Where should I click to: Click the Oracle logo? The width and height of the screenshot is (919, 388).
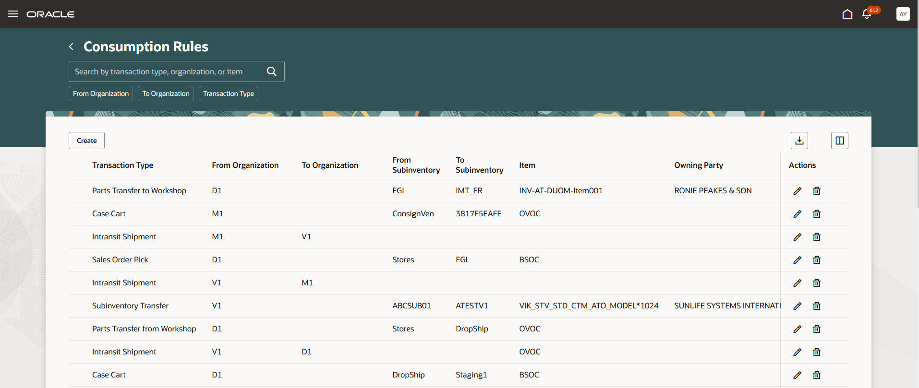(x=50, y=14)
